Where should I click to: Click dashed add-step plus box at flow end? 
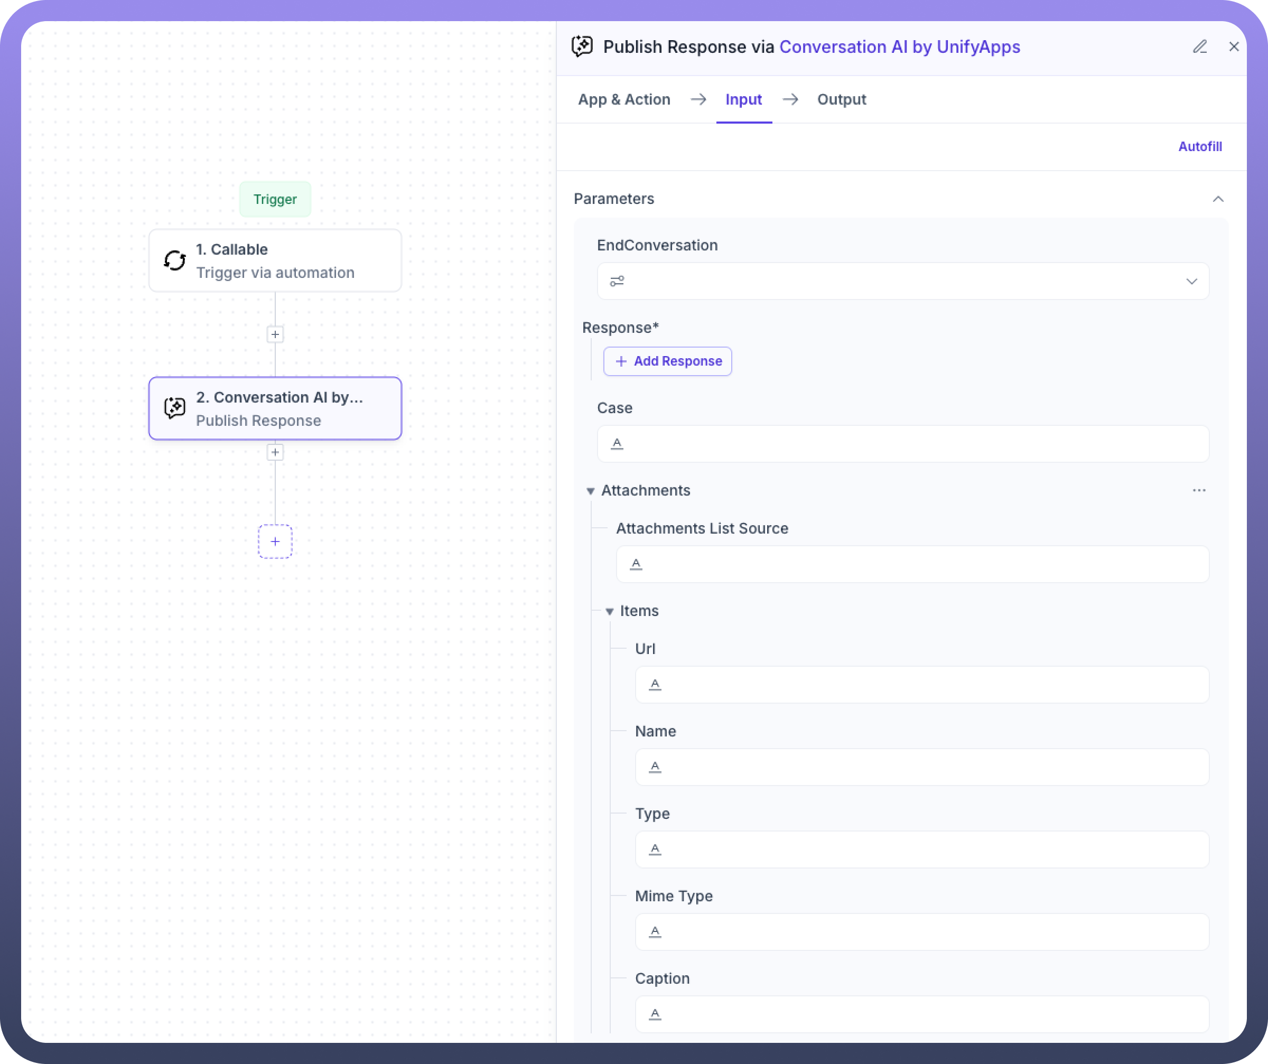pyautogui.click(x=275, y=541)
